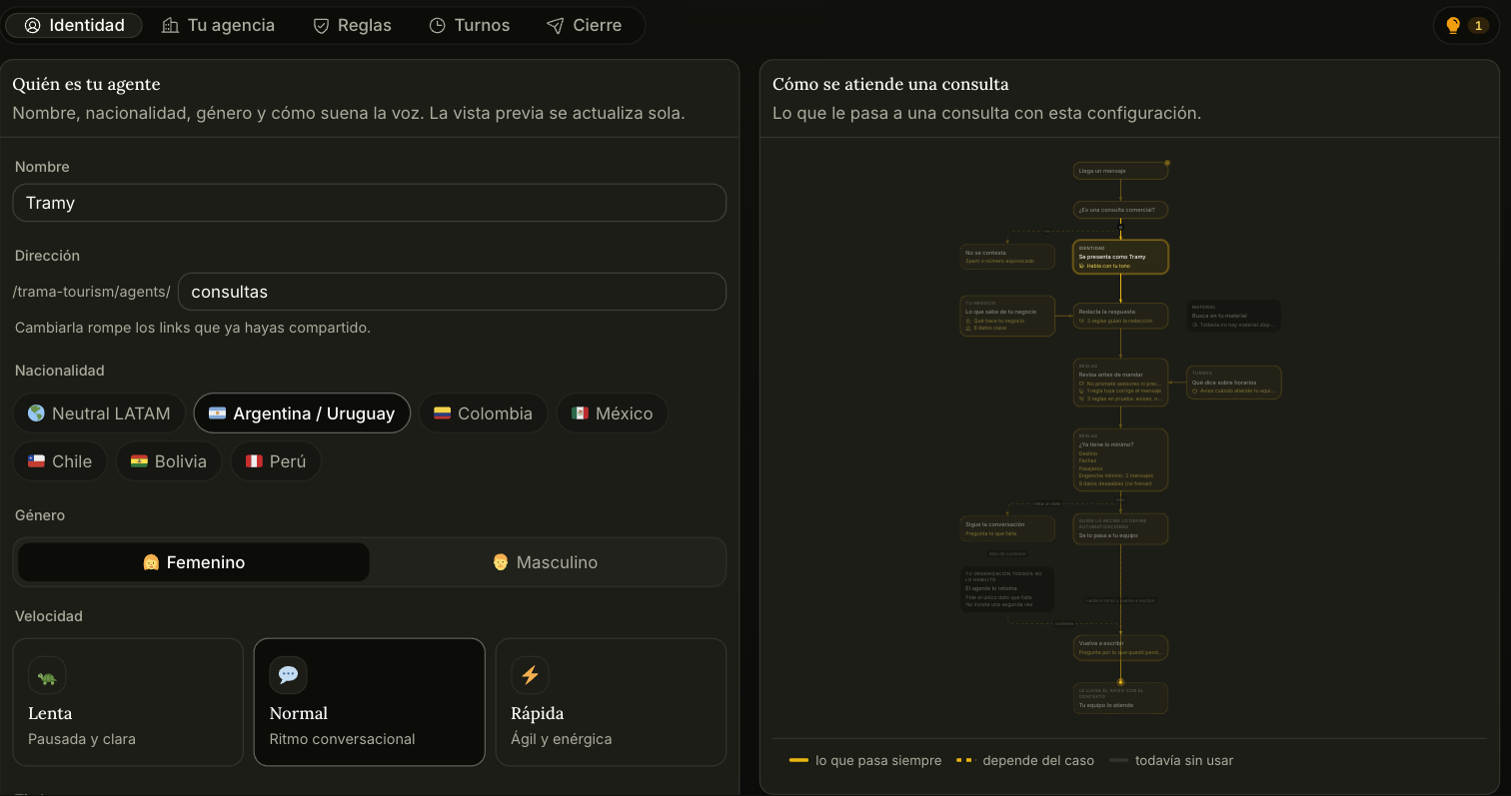The height and width of the screenshot is (796, 1511).
Task: Click the Perú flag icon
Action: tap(254, 461)
